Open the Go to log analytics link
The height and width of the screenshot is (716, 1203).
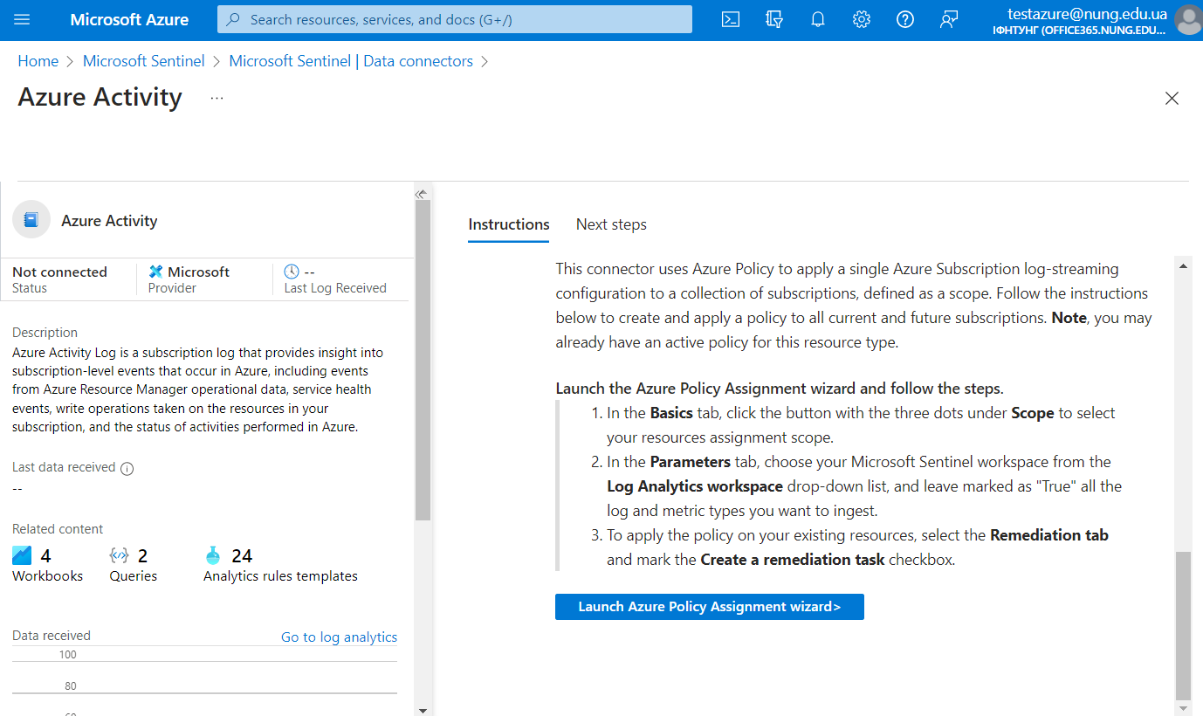(x=339, y=637)
